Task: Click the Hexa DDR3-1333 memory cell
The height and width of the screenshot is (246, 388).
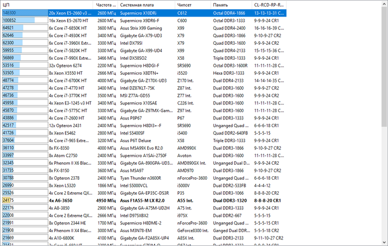Action: click(x=228, y=73)
